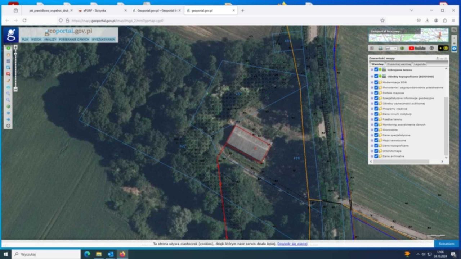
Task: Uncheck the Uzbrojenie terenu layer checkbox
Action: (x=376, y=70)
